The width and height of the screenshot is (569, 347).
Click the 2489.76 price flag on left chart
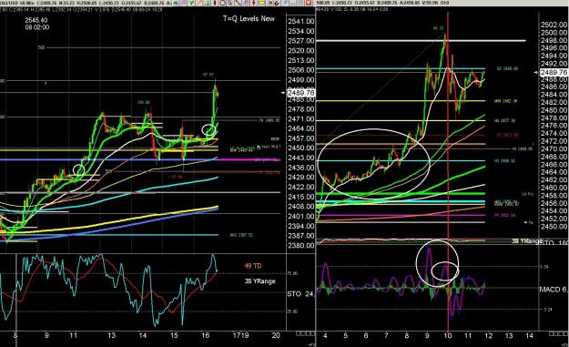pyautogui.click(x=300, y=93)
